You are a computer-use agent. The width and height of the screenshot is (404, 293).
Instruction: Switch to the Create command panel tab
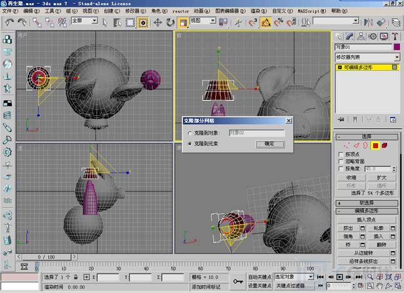click(x=338, y=36)
